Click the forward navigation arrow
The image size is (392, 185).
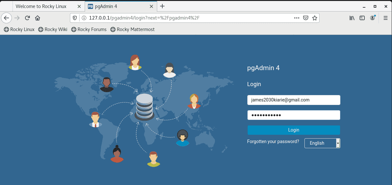[17, 18]
